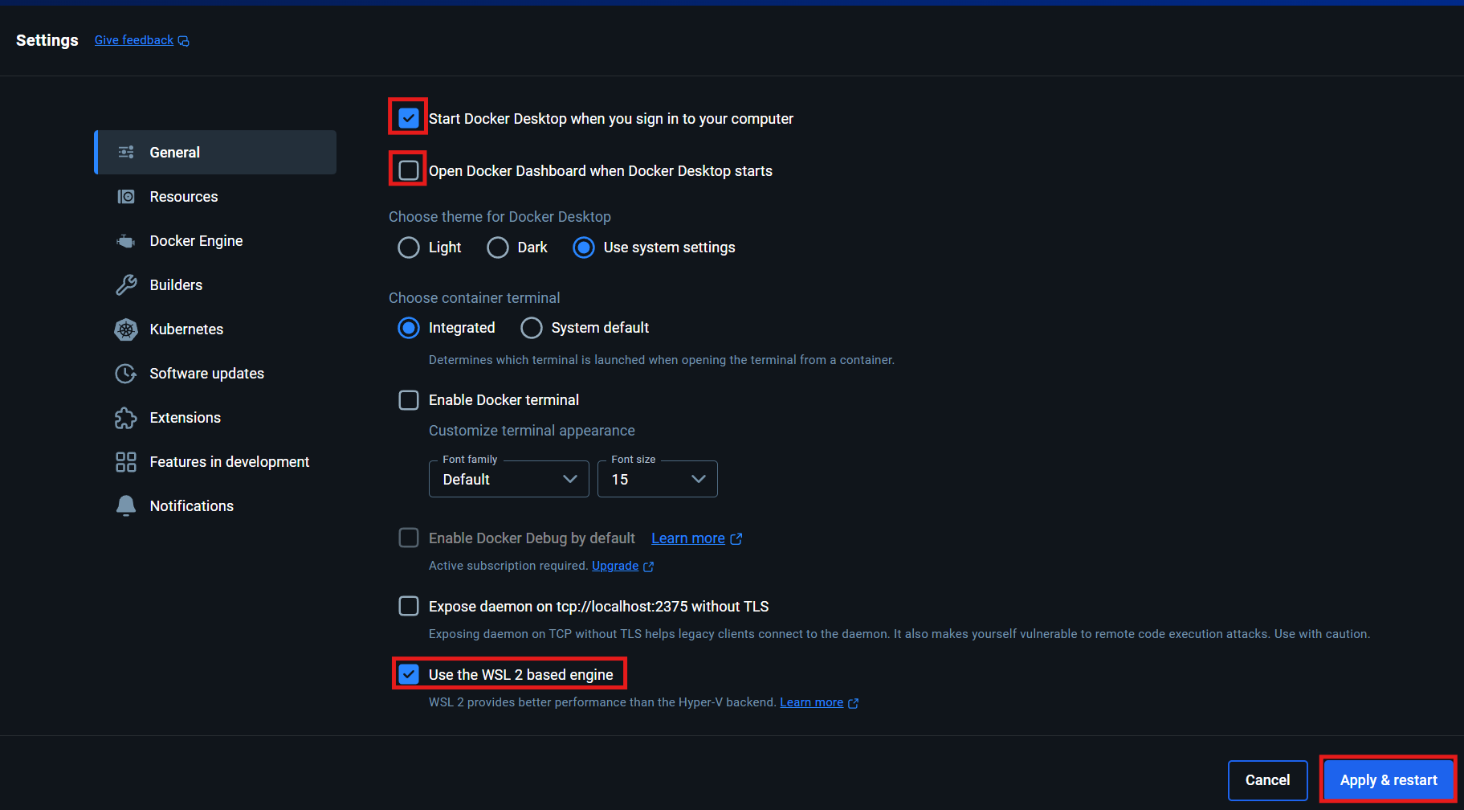Click the Builders wrench icon
Image resolution: width=1464 pixels, height=810 pixels.
coord(126,285)
